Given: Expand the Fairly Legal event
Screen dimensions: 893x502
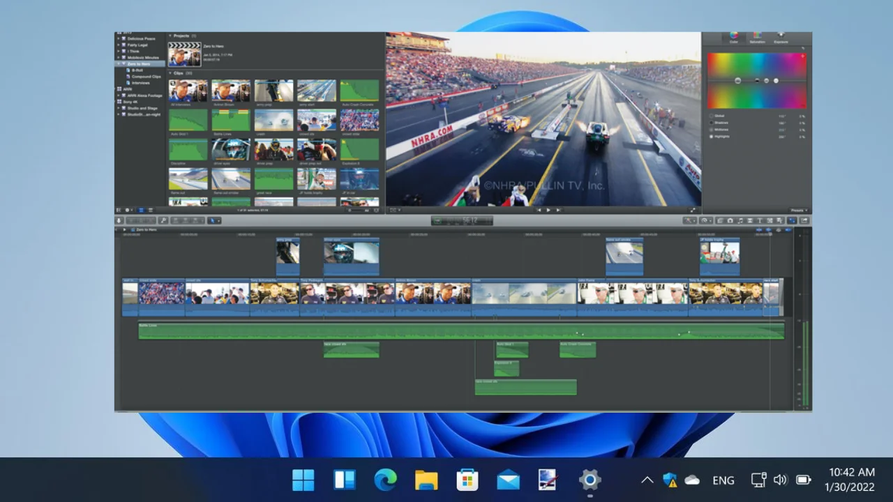Looking at the screenshot, I should [x=118, y=45].
